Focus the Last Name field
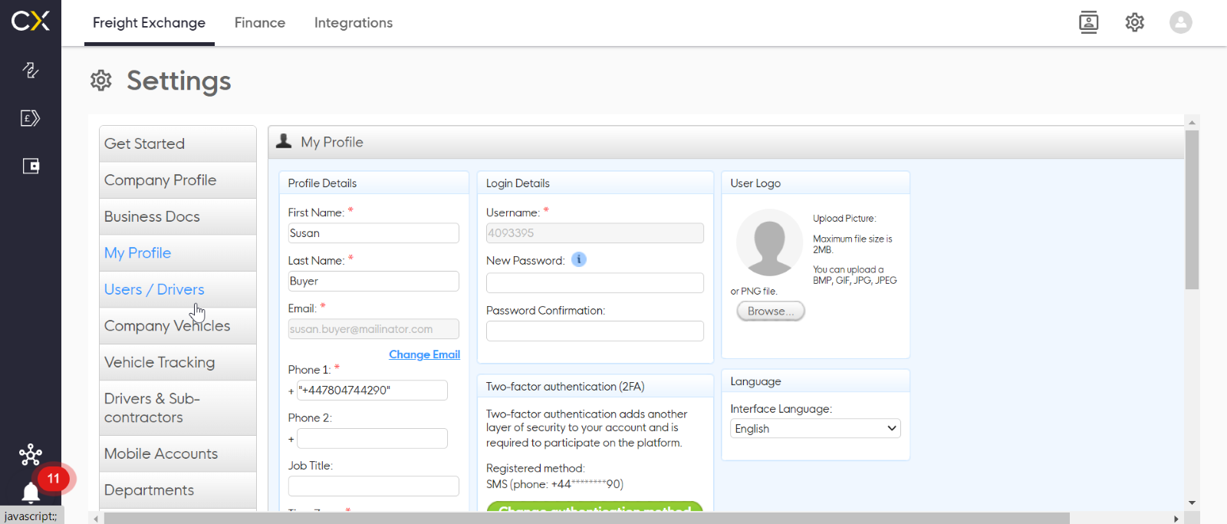This screenshot has height=524, width=1227. point(373,281)
